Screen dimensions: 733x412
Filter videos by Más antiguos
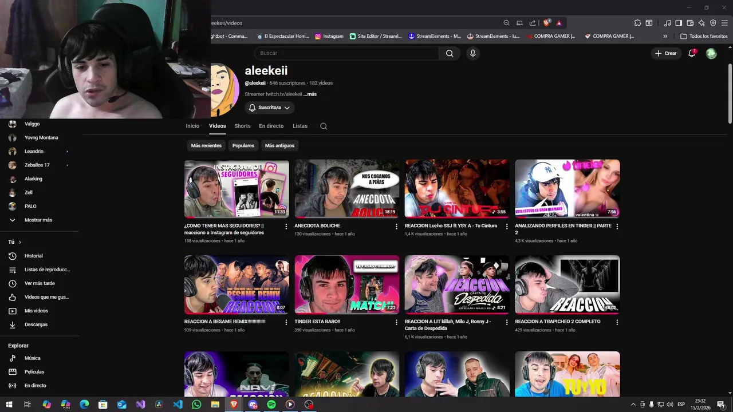[x=279, y=145]
